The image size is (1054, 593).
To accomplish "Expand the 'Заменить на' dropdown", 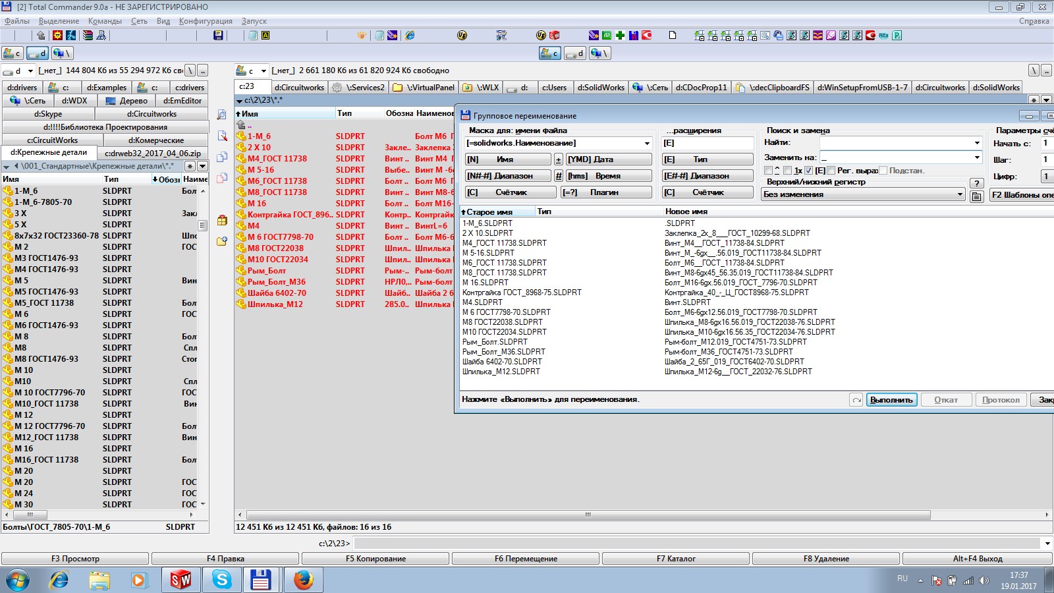I will 977,157.
